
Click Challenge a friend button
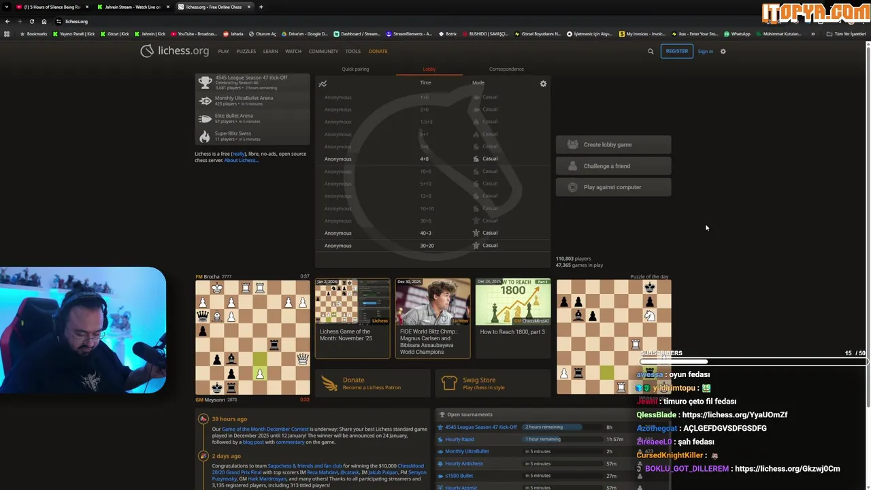click(613, 165)
